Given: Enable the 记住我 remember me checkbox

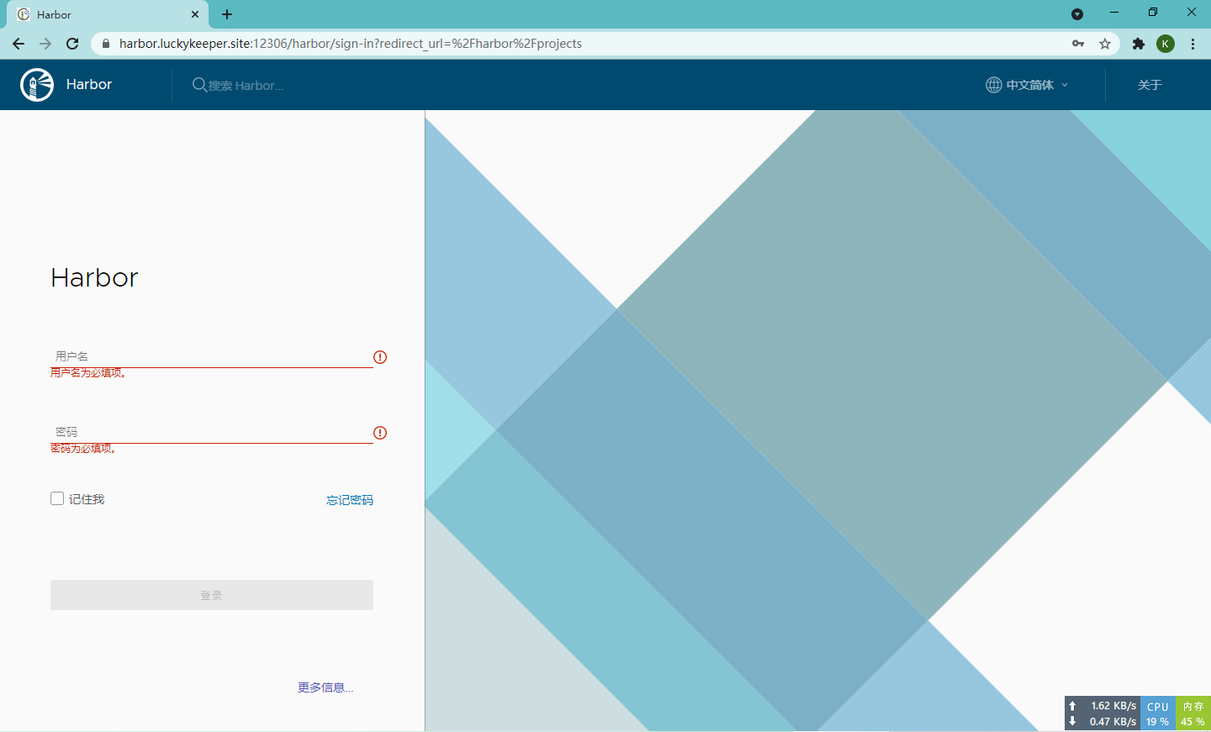Looking at the screenshot, I should 56,498.
